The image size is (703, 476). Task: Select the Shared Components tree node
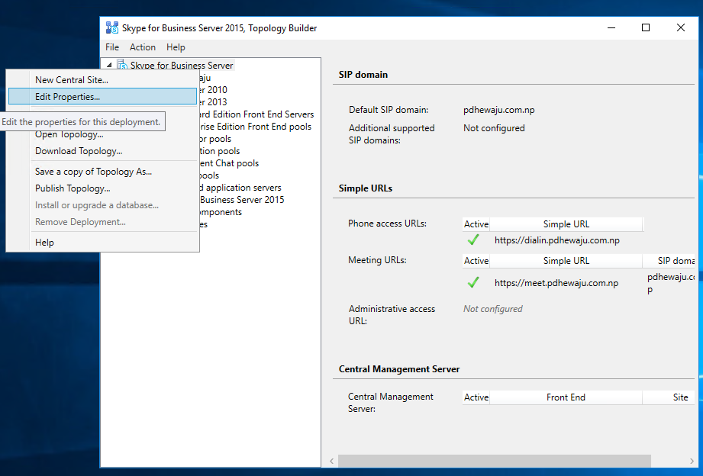[x=221, y=212]
